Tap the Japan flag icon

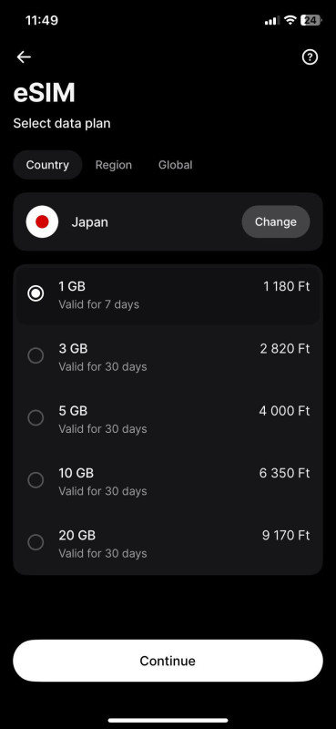(42, 221)
